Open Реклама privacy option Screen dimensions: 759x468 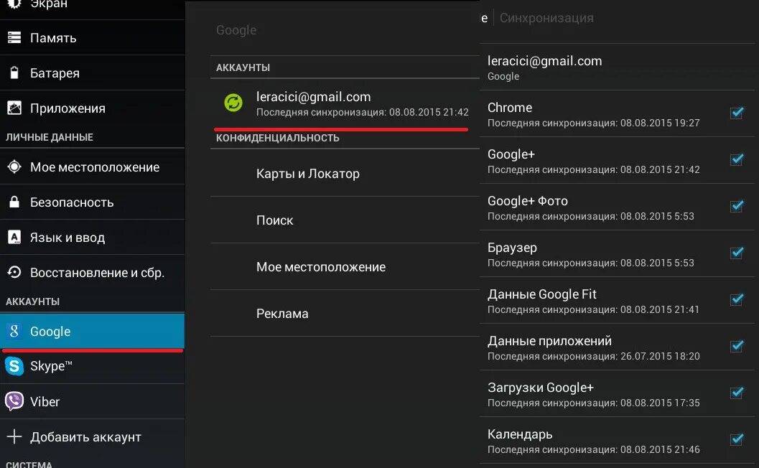345,314
